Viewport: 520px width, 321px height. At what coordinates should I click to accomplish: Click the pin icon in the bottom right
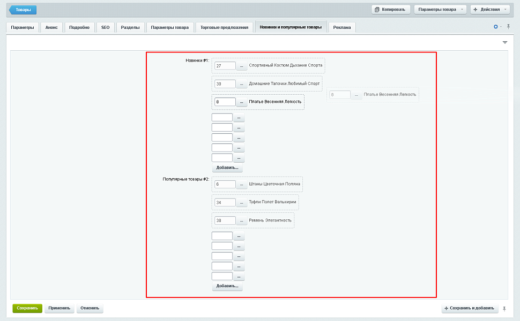[x=504, y=309]
